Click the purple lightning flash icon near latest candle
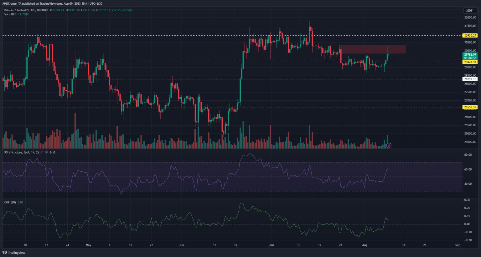This screenshot has height=257, width=481. coord(389,145)
